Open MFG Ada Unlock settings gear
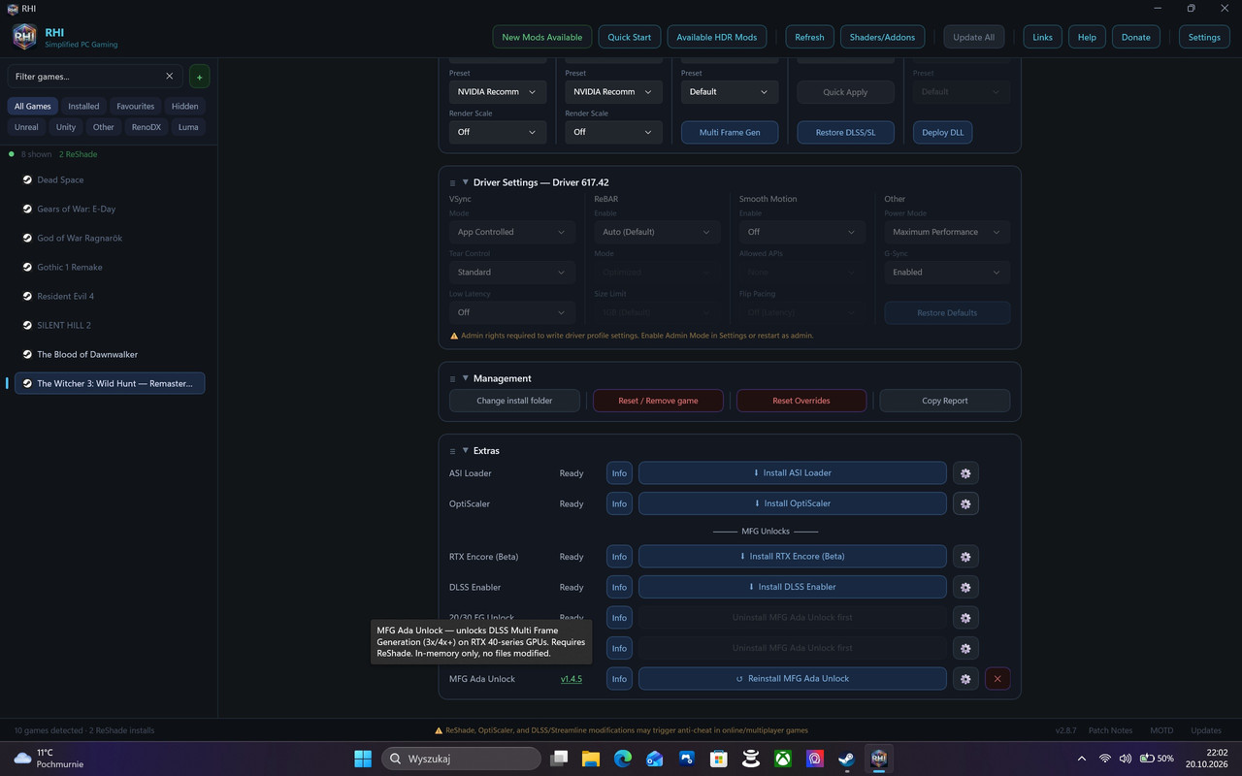This screenshot has height=776, width=1242. point(964,679)
